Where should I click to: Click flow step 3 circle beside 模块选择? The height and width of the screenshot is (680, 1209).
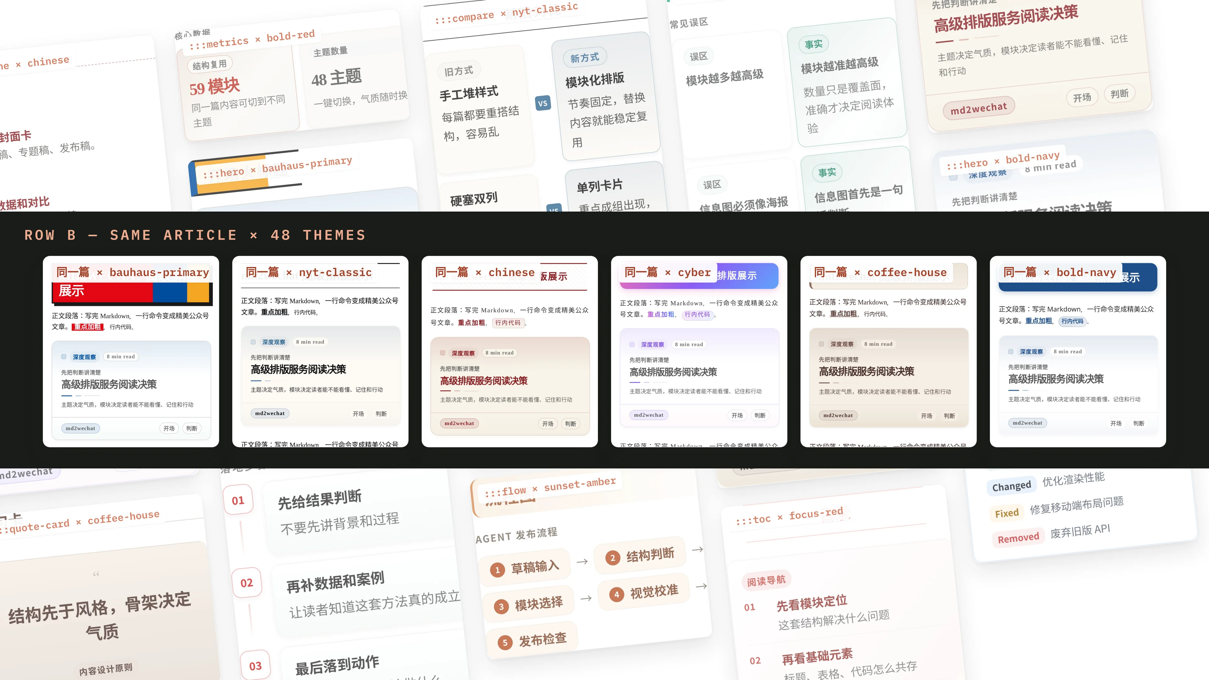click(501, 606)
